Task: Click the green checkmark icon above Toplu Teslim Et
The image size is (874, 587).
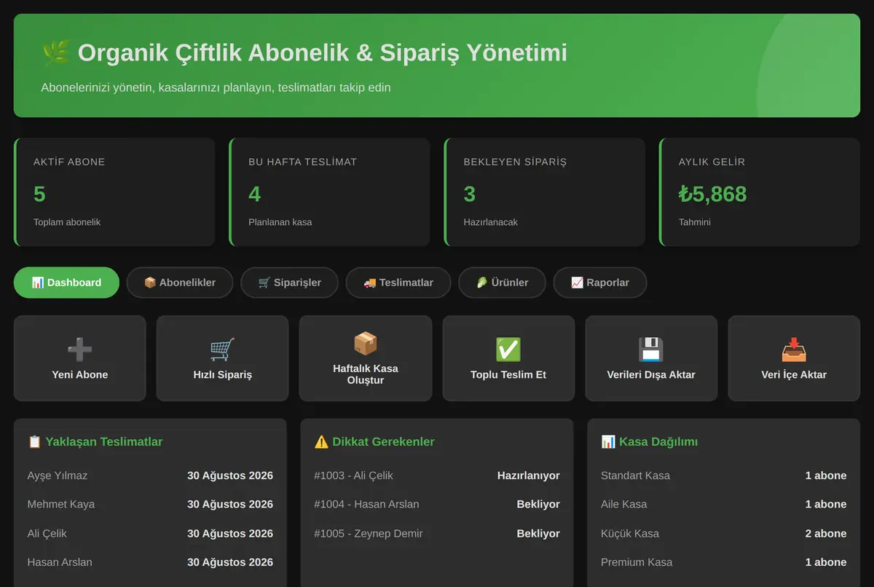Action: (508, 350)
